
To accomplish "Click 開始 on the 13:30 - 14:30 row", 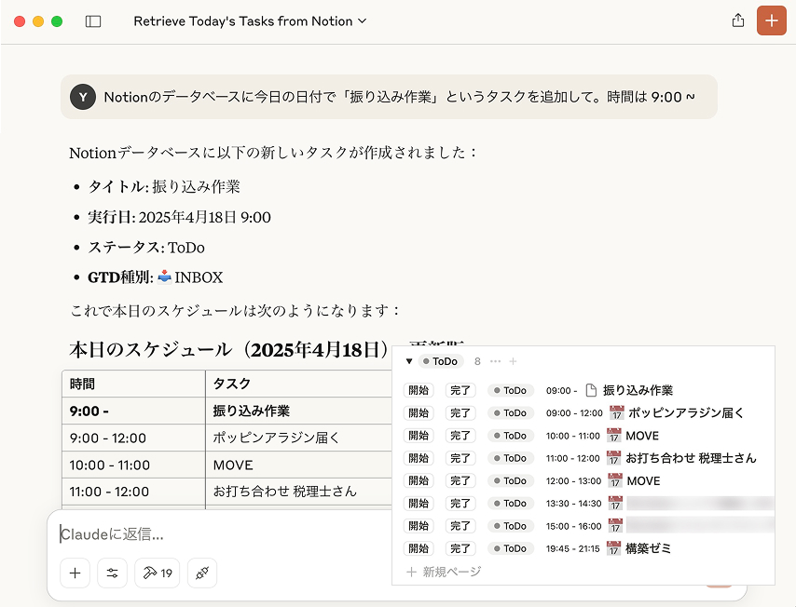I will [x=419, y=503].
